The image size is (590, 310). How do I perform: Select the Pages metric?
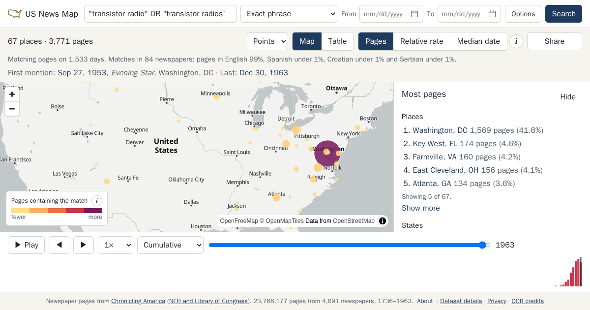[x=376, y=41]
